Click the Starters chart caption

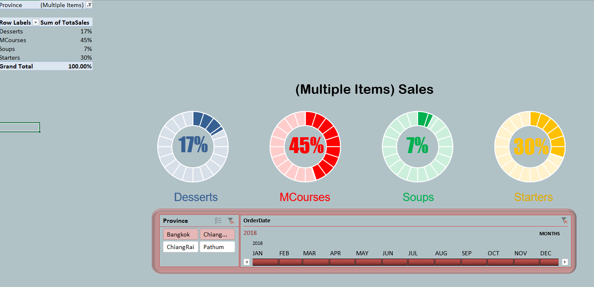(x=534, y=197)
